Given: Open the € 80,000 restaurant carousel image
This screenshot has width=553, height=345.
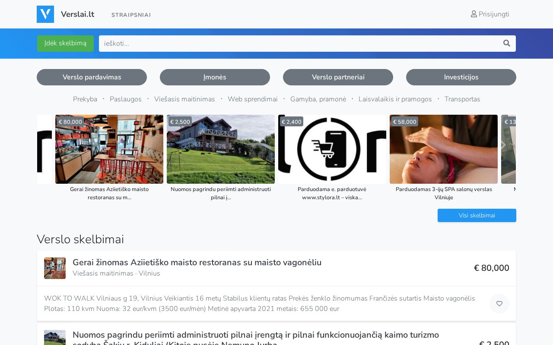Looking at the screenshot, I should tap(109, 149).
